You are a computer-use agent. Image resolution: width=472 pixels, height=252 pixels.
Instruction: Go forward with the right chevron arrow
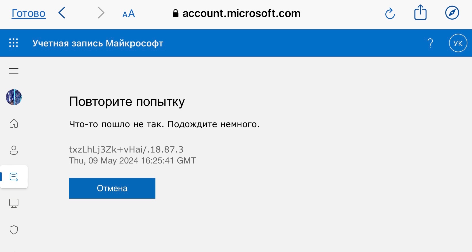(101, 13)
